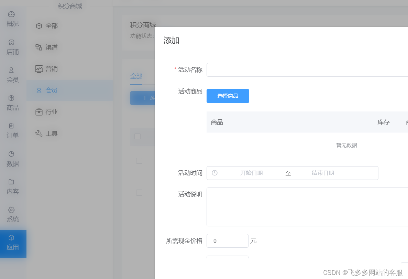Click the clock icon in 活动时间 field
Image resolution: width=408 pixels, height=279 pixels.
click(214, 173)
